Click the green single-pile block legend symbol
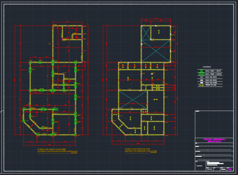Image resolution: width=238 pixels, height=175 pixels. click(x=202, y=71)
